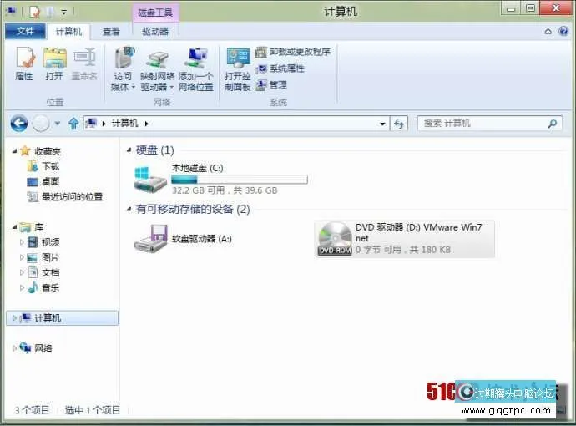Click the 软盘驱动器 (A:) label text
This screenshot has width=576, height=426.
[x=202, y=239]
